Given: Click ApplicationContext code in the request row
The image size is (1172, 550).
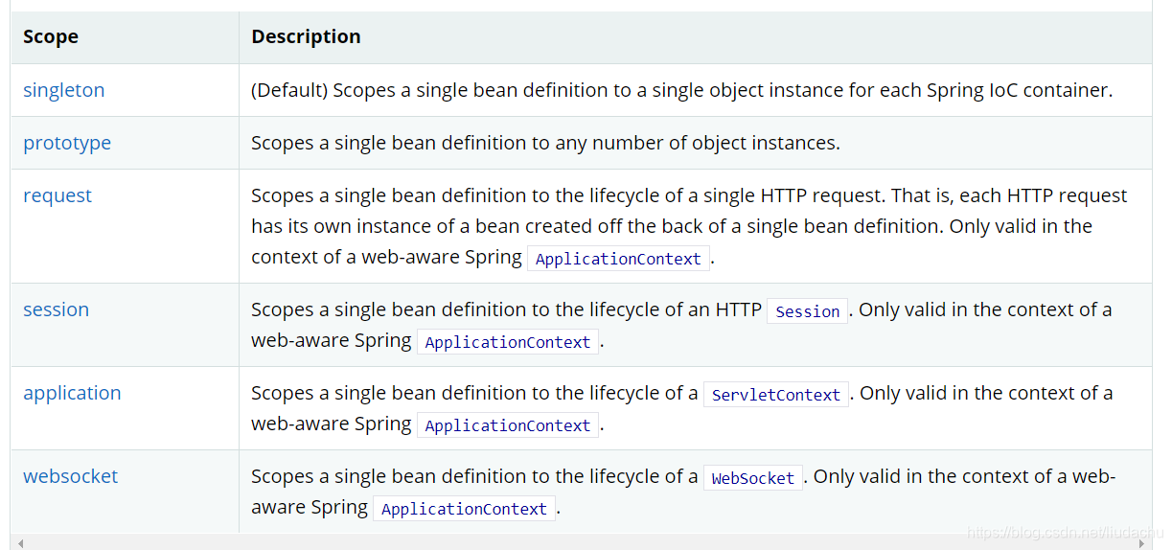Looking at the screenshot, I should pyautogui.click(x=618, y=259).
